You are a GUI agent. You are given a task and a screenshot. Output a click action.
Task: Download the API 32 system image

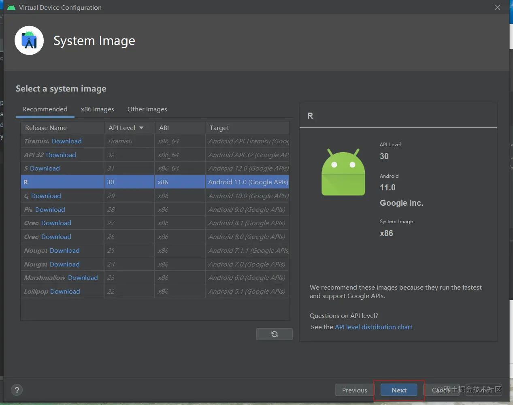pos(61,155)
